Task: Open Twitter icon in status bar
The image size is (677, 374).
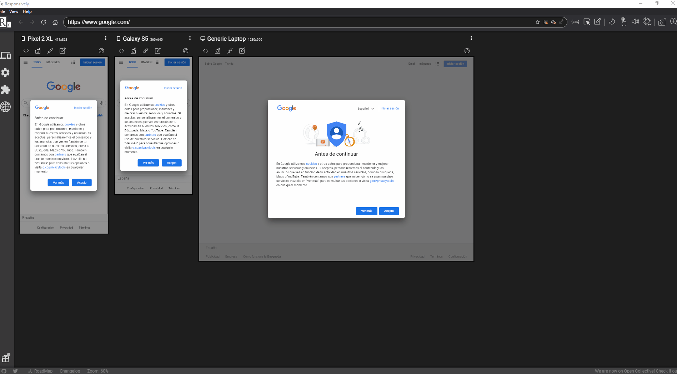Action: pyautogui.click(x=15, y=371)
